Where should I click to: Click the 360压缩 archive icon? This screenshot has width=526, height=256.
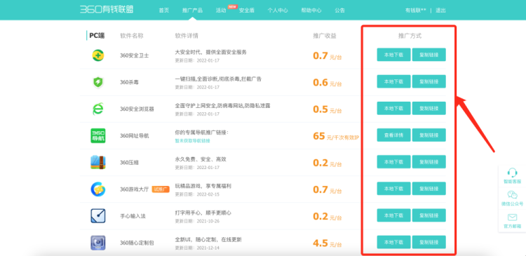(x=98, y=163)
